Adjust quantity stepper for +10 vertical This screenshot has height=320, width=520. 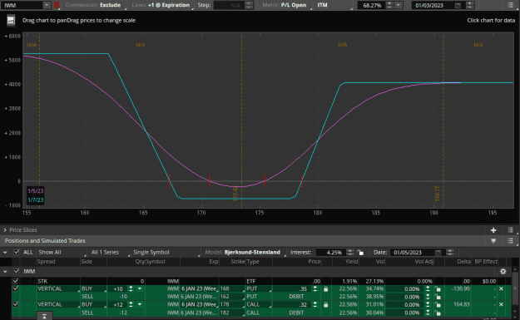(x=131, y=289)
